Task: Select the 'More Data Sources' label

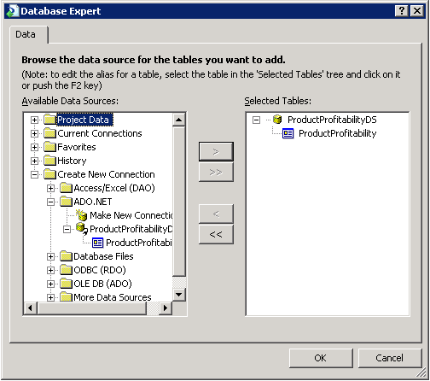Action: [113, 297]
